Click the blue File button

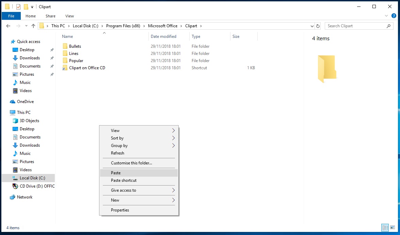tap(11, 16)
